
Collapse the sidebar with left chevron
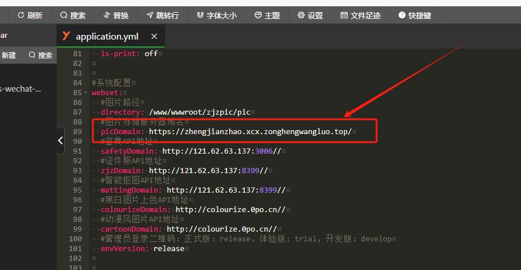click(x=60, y=140)
